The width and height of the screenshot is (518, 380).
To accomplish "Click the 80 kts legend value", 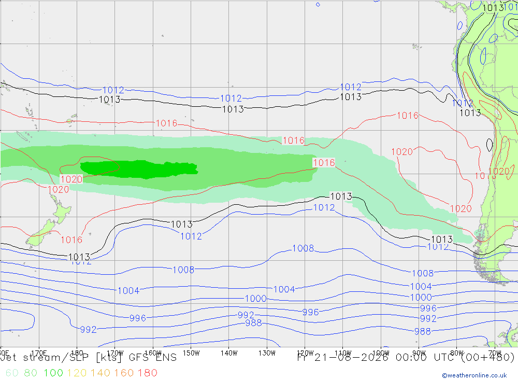I will pyautogui.click(x=31, y=373).
